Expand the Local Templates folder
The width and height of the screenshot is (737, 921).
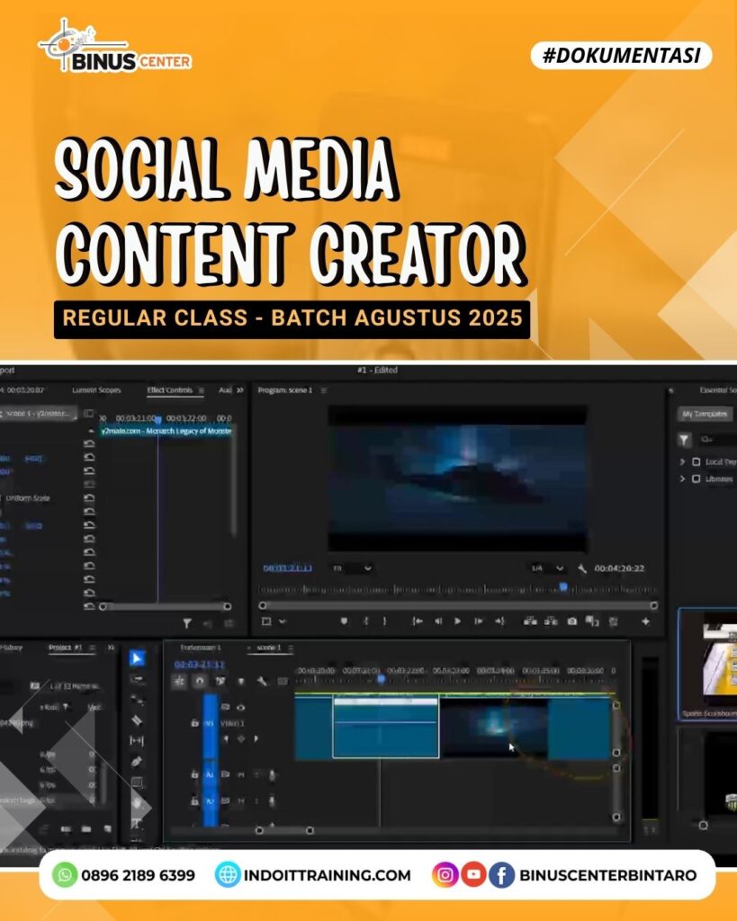point(683,461)
